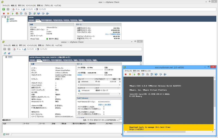Click USB device icon in vsESXi console window
Screen dimensions: 218x138
(165, 74)
